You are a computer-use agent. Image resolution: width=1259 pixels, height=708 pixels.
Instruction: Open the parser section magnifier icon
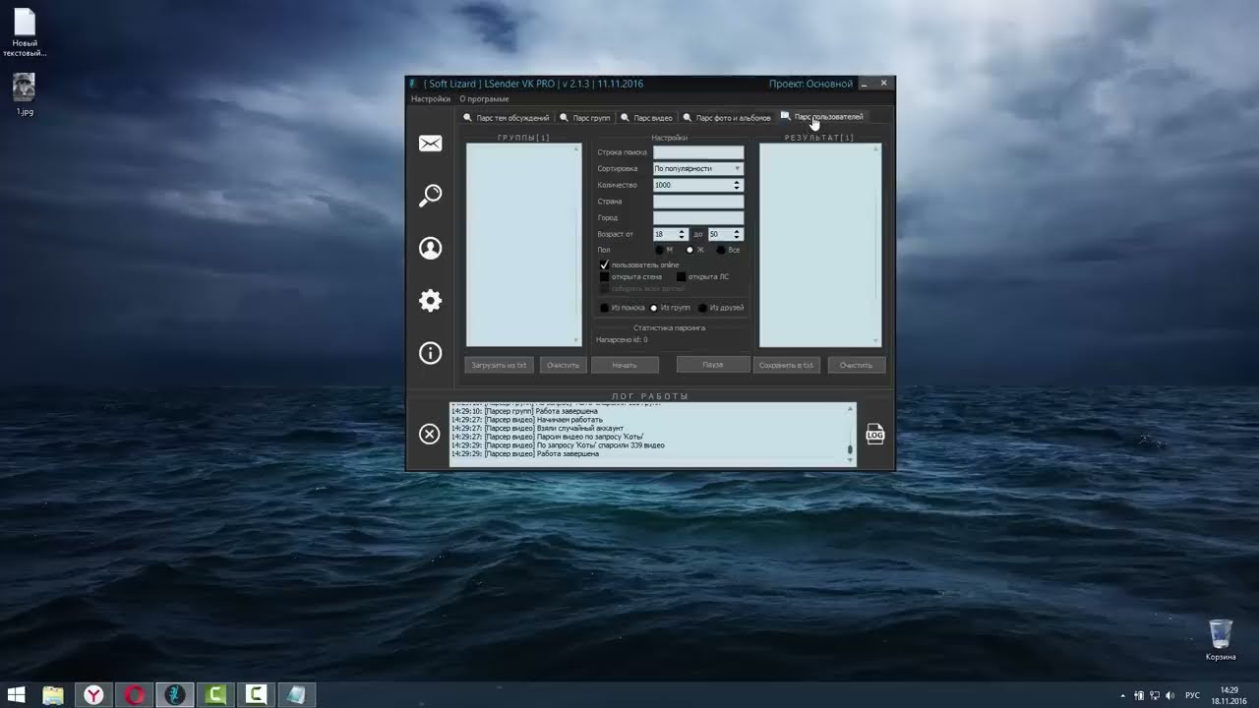pyautogui.click(x=430, y=196)
